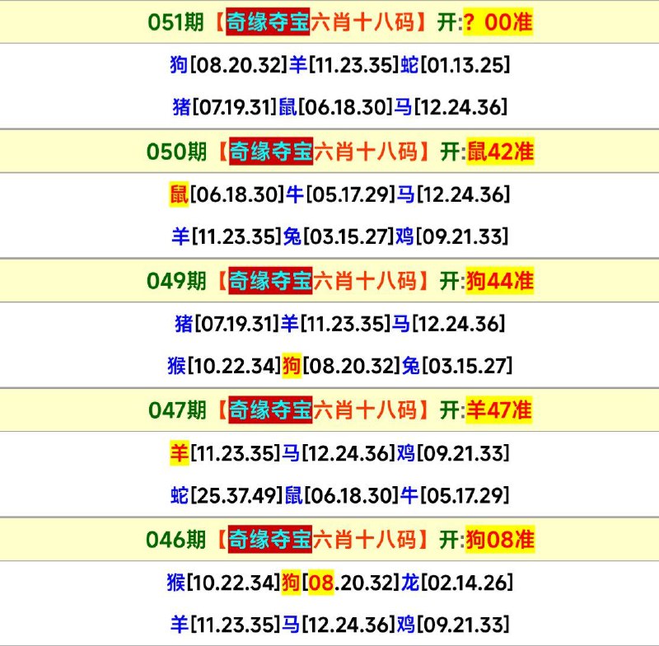The height and width of the screenshot is (646, 659).
Task: Click 猴[10.22.34] under 046期
Action: point(223,583)
